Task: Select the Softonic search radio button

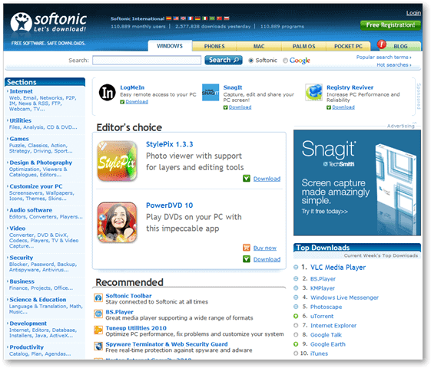Action: pos(250,61)
